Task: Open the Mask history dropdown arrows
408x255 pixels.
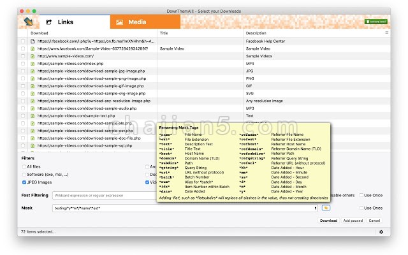Action: [316, 208]
